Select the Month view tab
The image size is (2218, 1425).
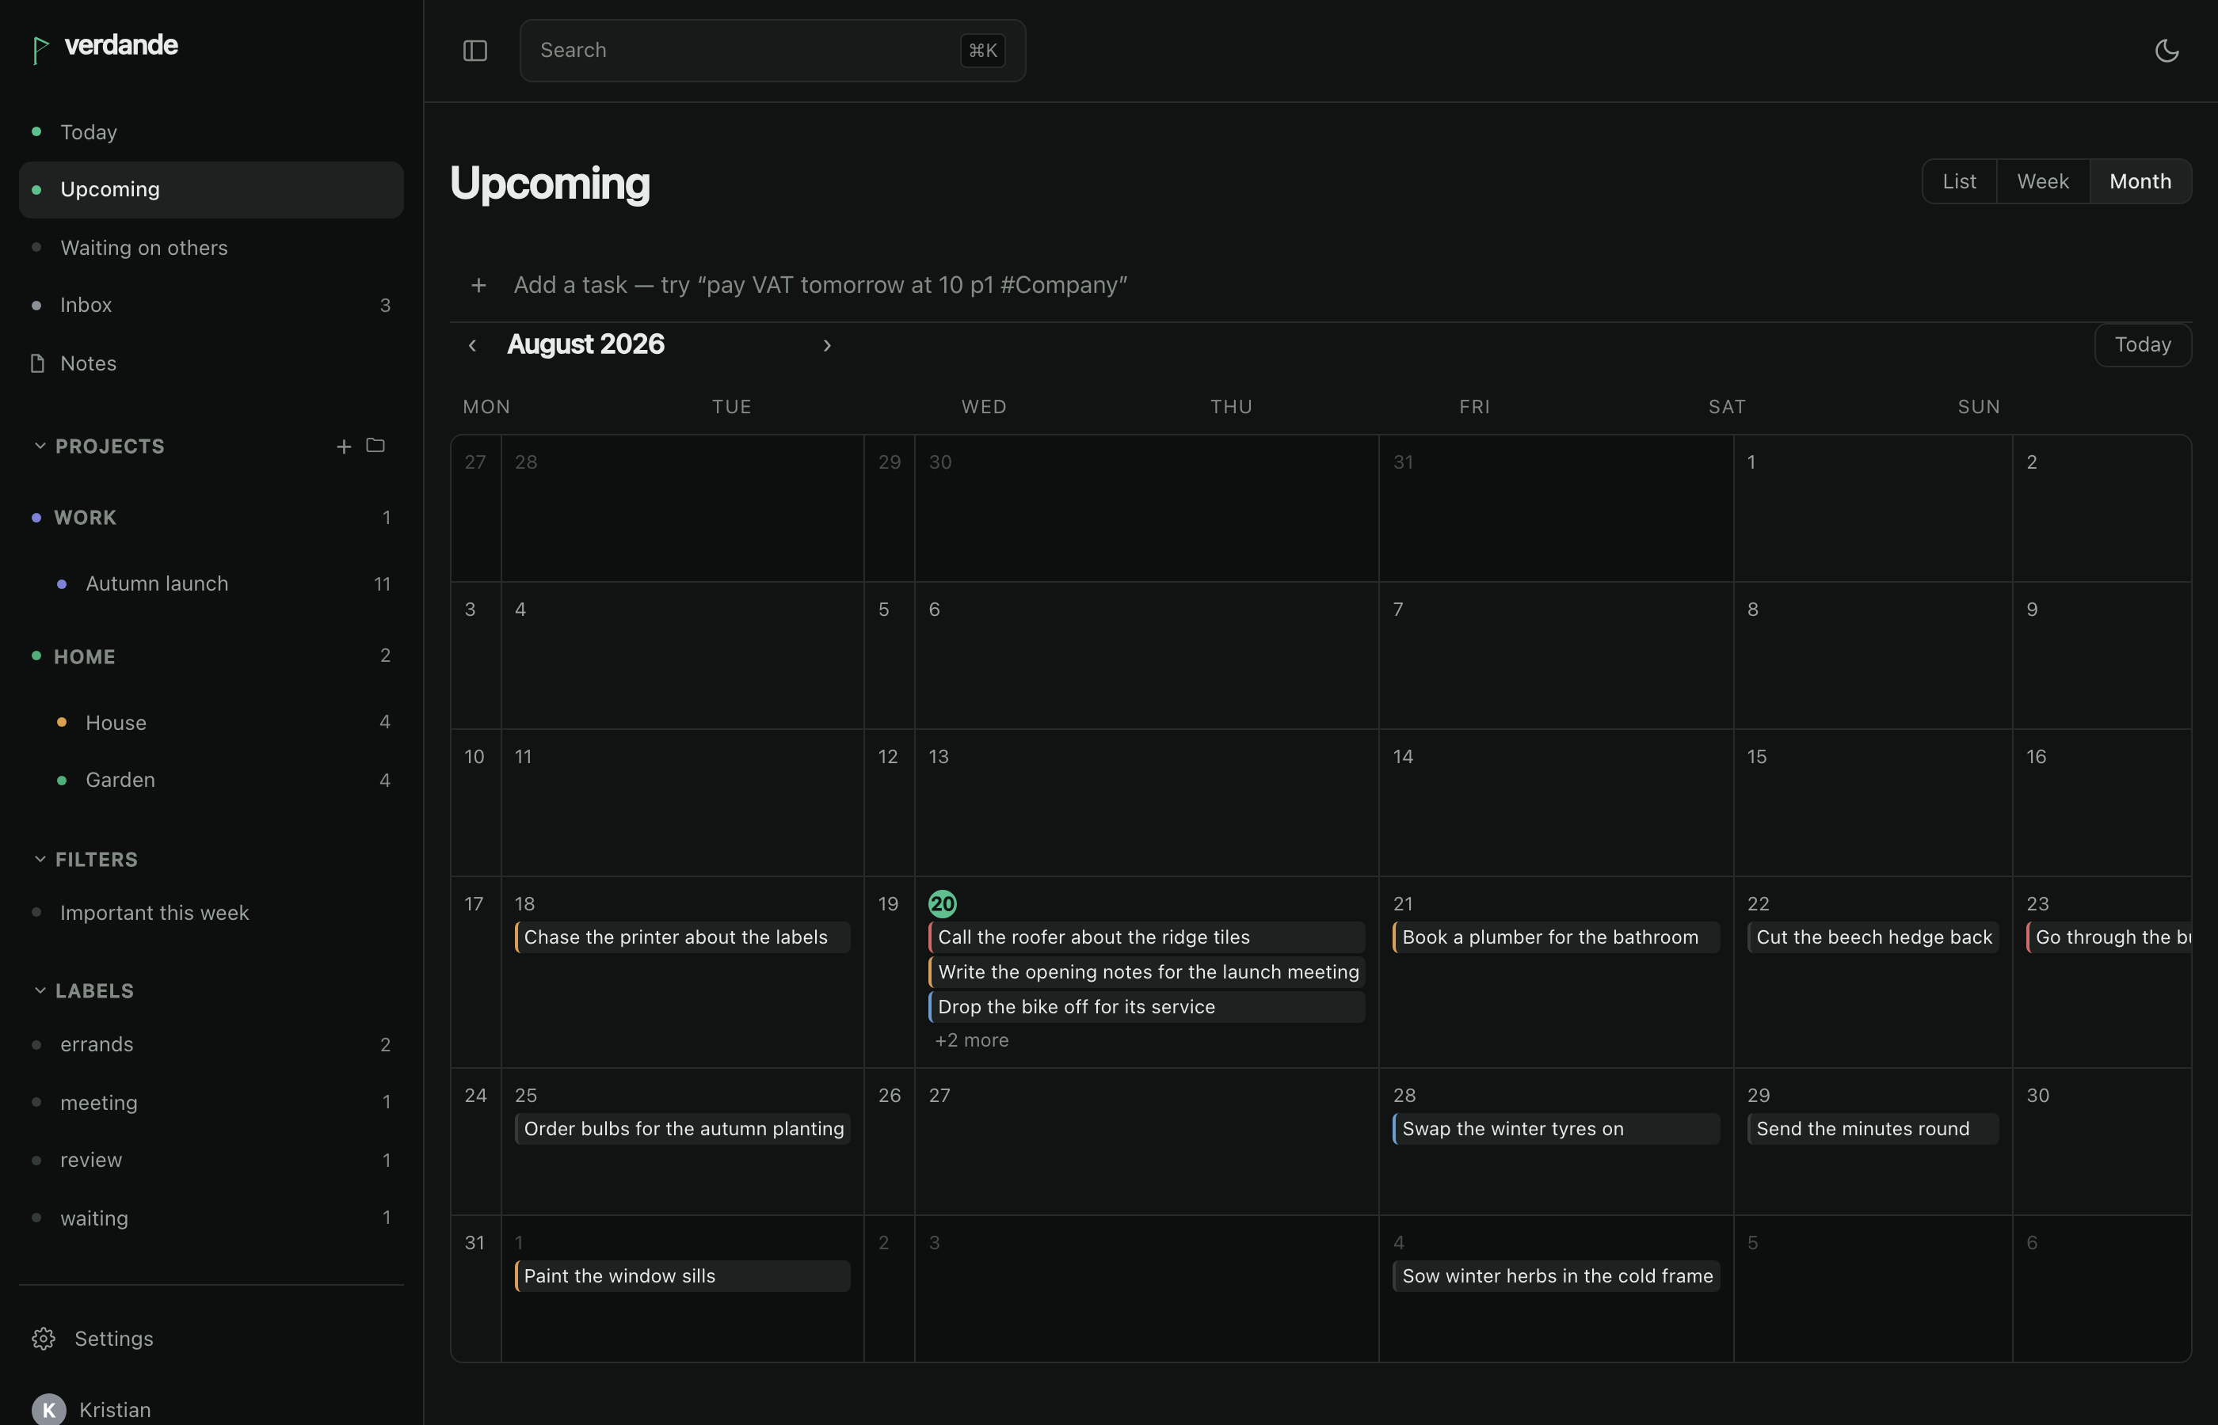pos(2140,181)
